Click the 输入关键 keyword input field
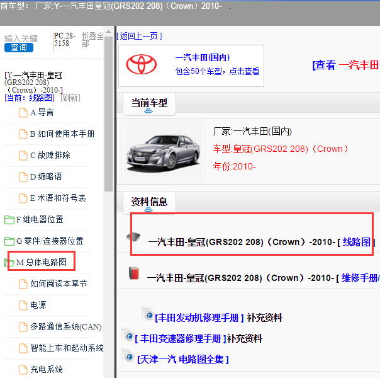 coord(21,38)
